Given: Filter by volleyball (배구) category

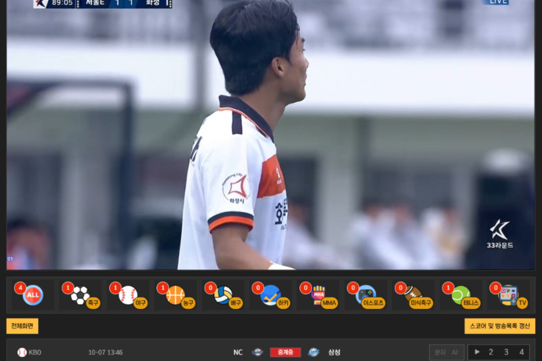Looking at the screenshot, I should coord(224,295).
